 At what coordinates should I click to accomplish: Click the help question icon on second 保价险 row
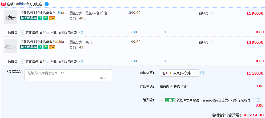(x=81, y=62)
